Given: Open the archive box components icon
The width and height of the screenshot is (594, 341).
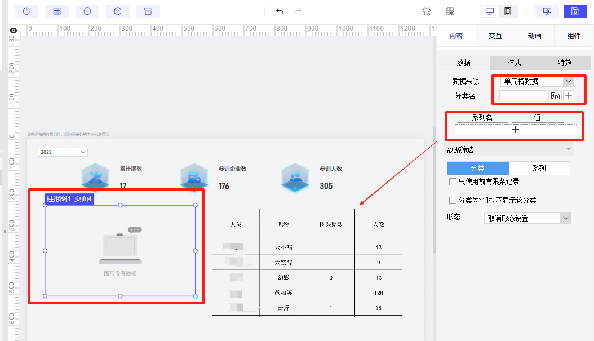Looking at the screenshot, I should click(x=148, y=11).
